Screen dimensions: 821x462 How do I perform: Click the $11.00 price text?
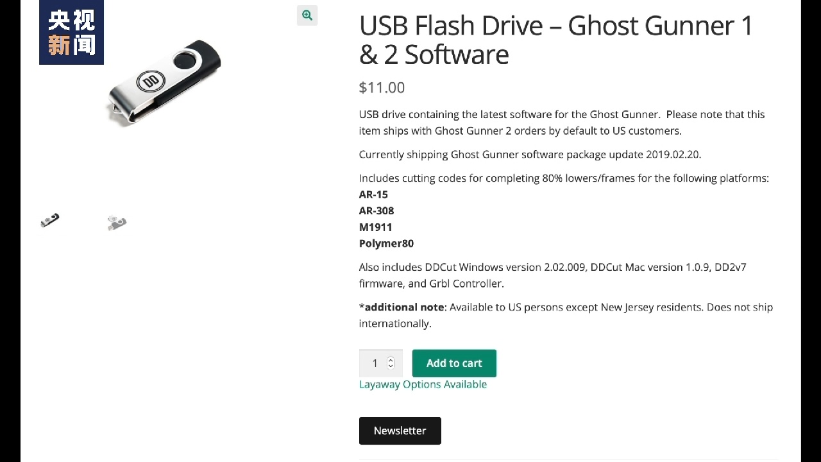pyautogui.click(x=382, y=88)
